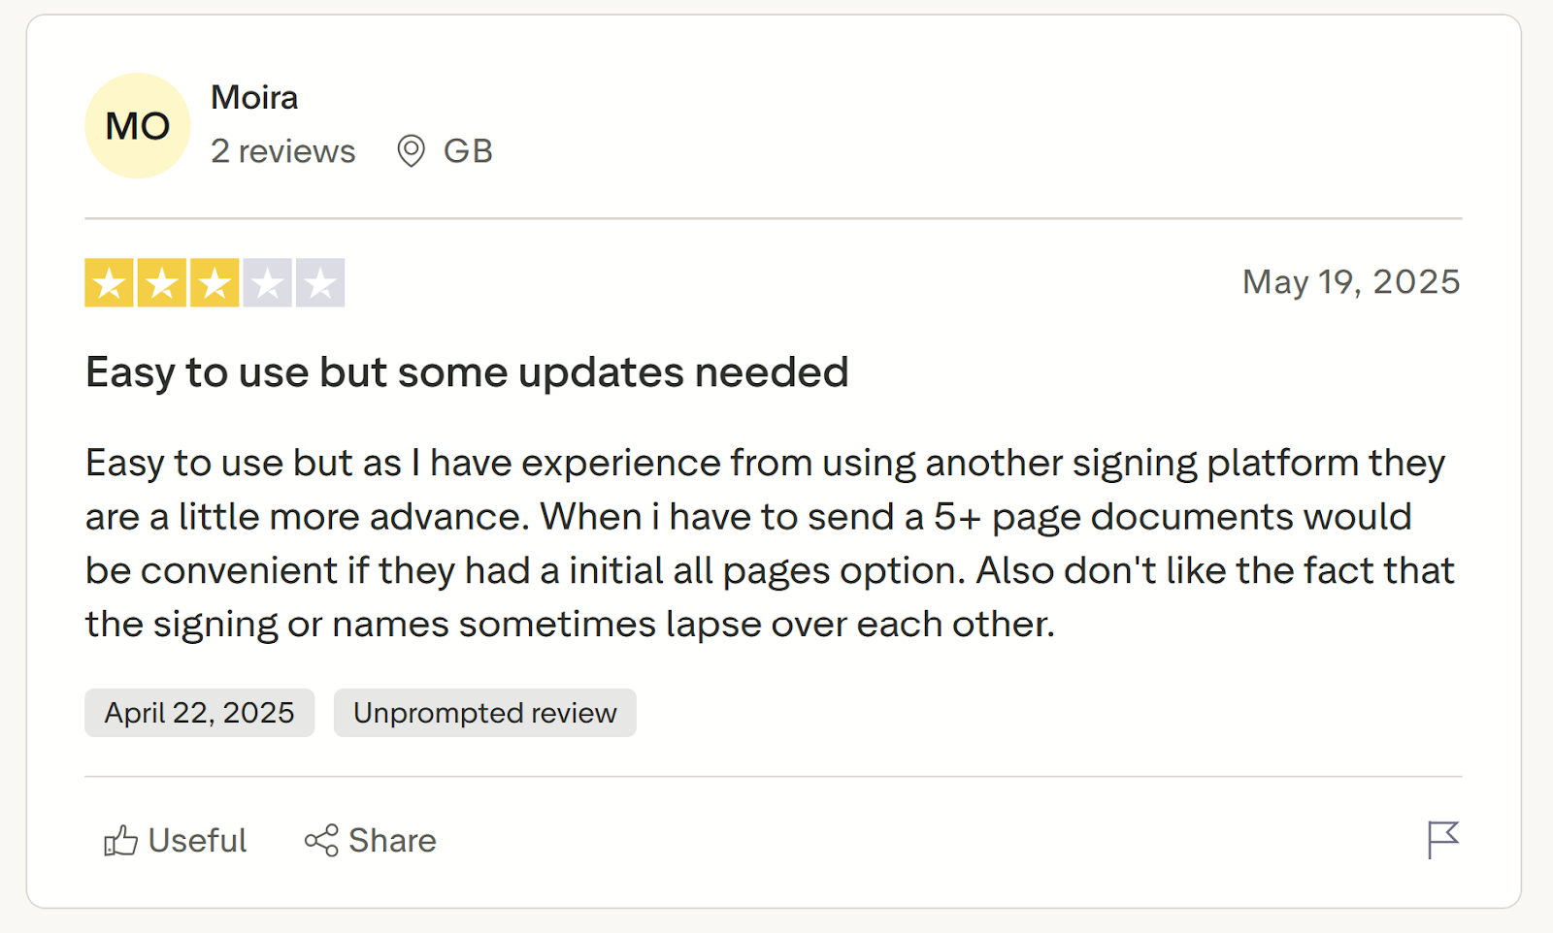Click the share nodes icon
The height and width of the screenshot is (933, 1553).
click(x=321, y=840)
